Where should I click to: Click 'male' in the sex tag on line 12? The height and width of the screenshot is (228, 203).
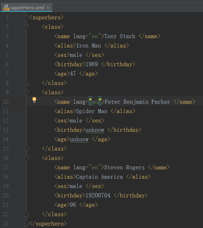tap(76, 121)
